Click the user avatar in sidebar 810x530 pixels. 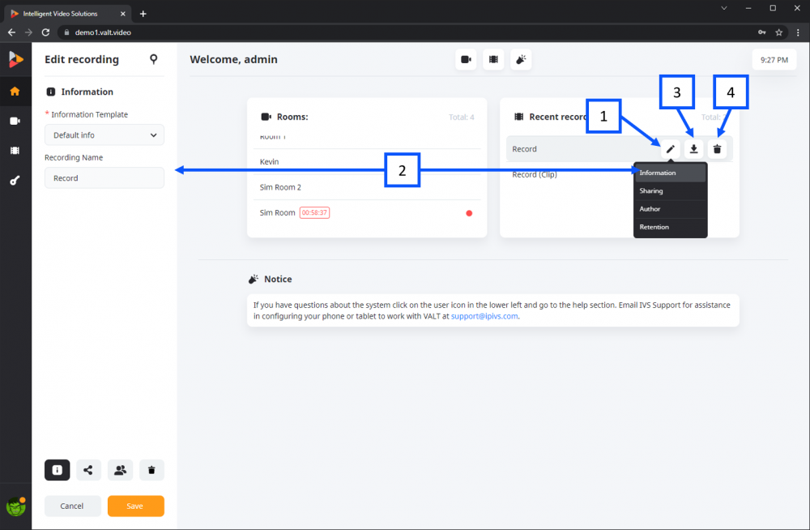coord(16,506)
